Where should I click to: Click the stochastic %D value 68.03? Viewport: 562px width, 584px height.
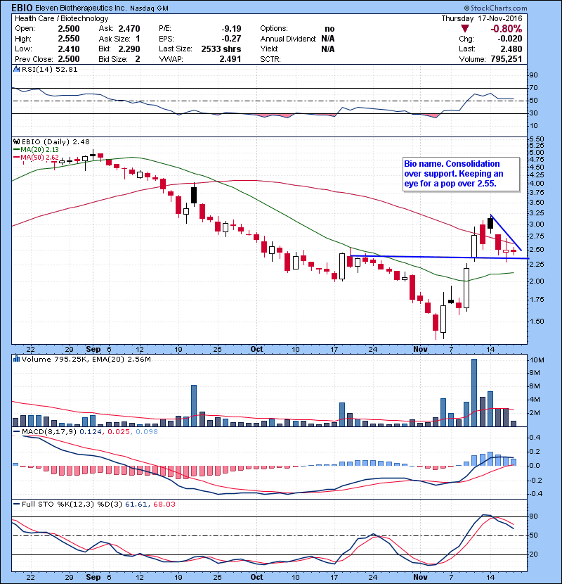[x=164, y=504]
